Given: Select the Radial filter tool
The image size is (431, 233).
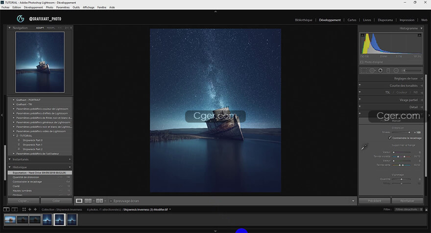Looking at the screenshot, I should (396, 70).
